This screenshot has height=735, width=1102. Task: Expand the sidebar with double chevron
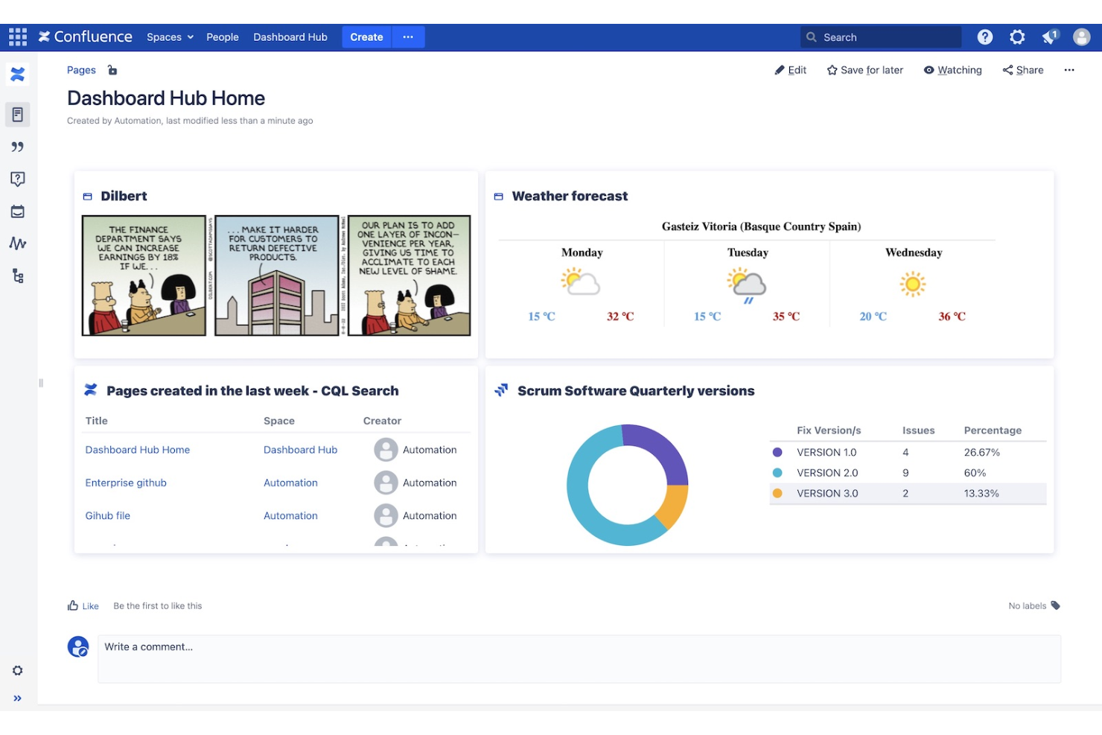pyautogui.click(x=18, y=699)
